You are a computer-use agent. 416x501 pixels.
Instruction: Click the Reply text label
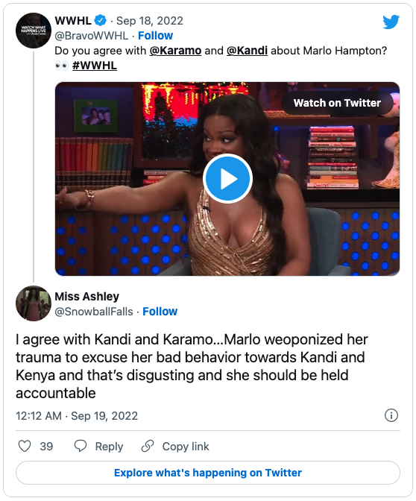coord(109,447)
